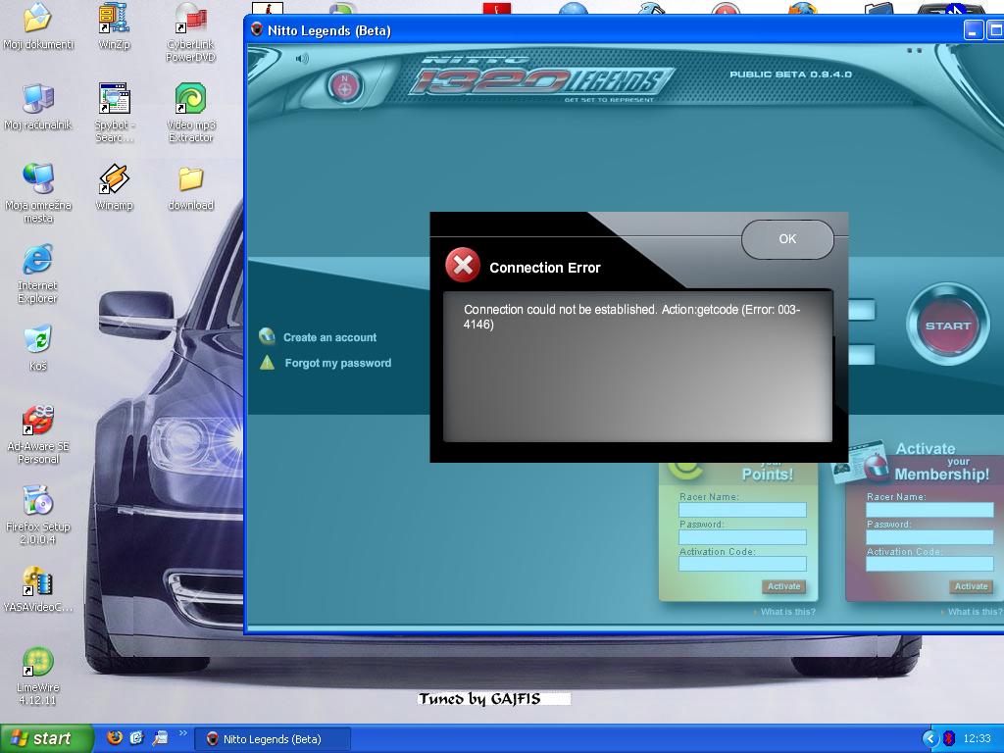1004x753 pixels.
Task: Launch Internet Explorer desktop icon
Action: [38, 274]
